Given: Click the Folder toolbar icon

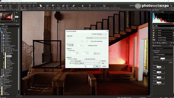Looking at the screenshot, I should click(10, 6).
